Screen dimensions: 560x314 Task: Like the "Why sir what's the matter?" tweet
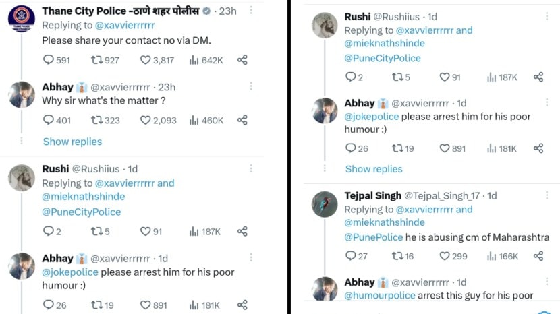(x=145, y=120)
